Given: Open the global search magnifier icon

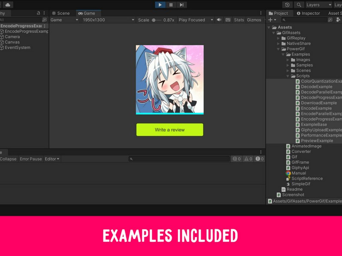Looking at the screenshot, I should click(x=299, y=5).
